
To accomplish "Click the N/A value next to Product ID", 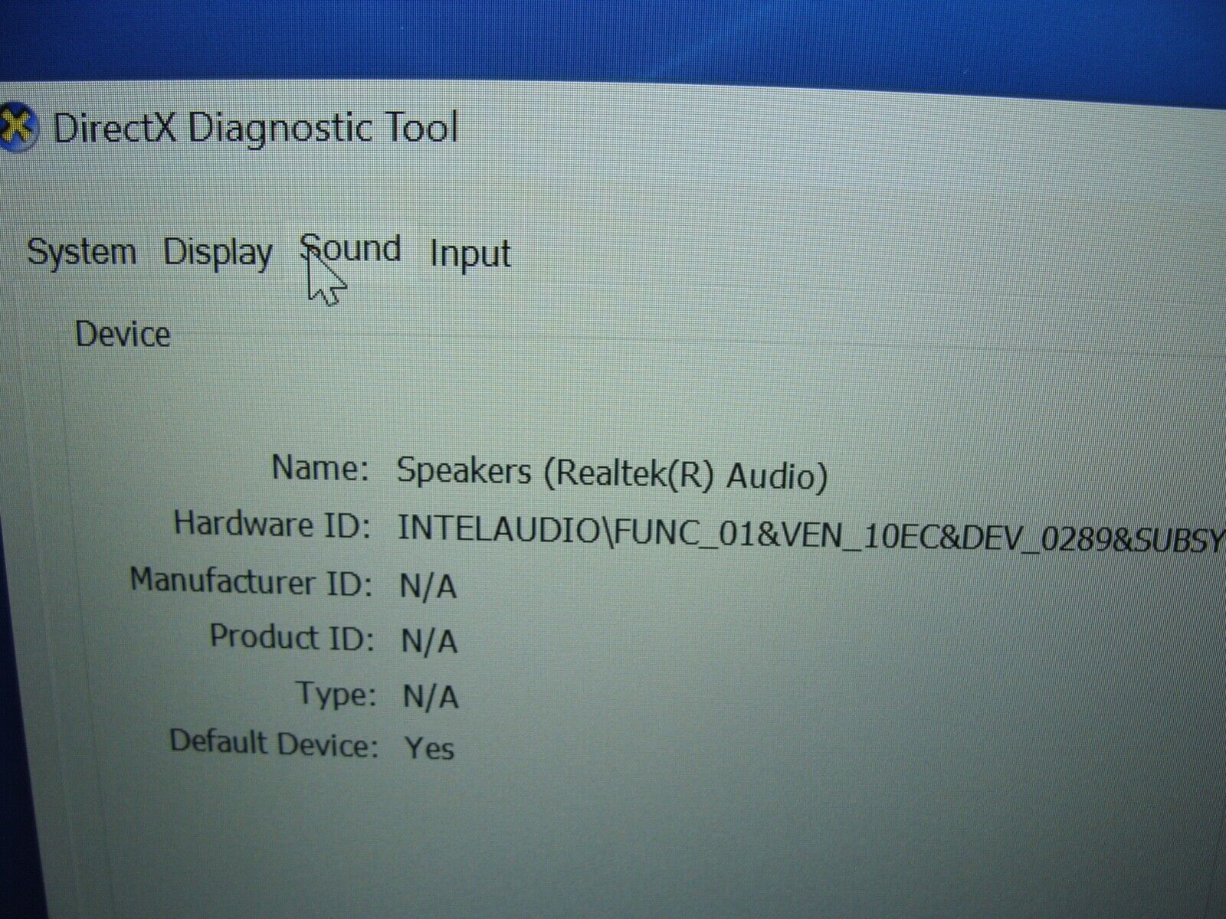I will coord(429,642).
